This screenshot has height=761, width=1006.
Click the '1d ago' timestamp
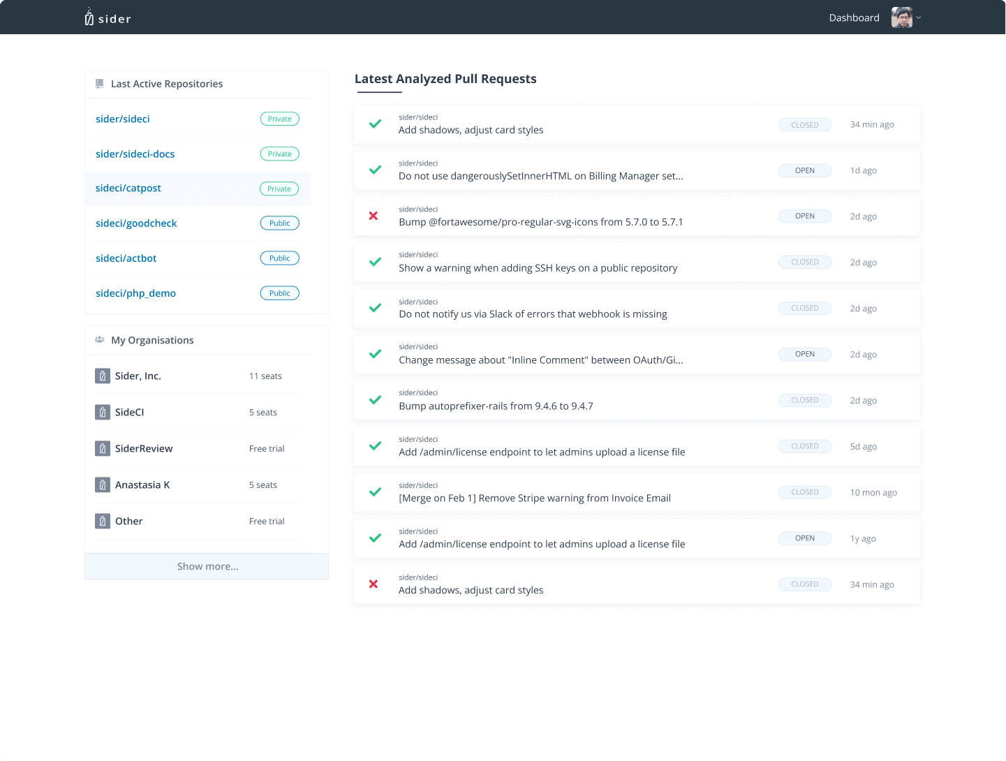click(x=864, y=170)
